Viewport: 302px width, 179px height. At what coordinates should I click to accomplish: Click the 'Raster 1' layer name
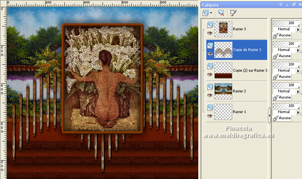(239, 112)
